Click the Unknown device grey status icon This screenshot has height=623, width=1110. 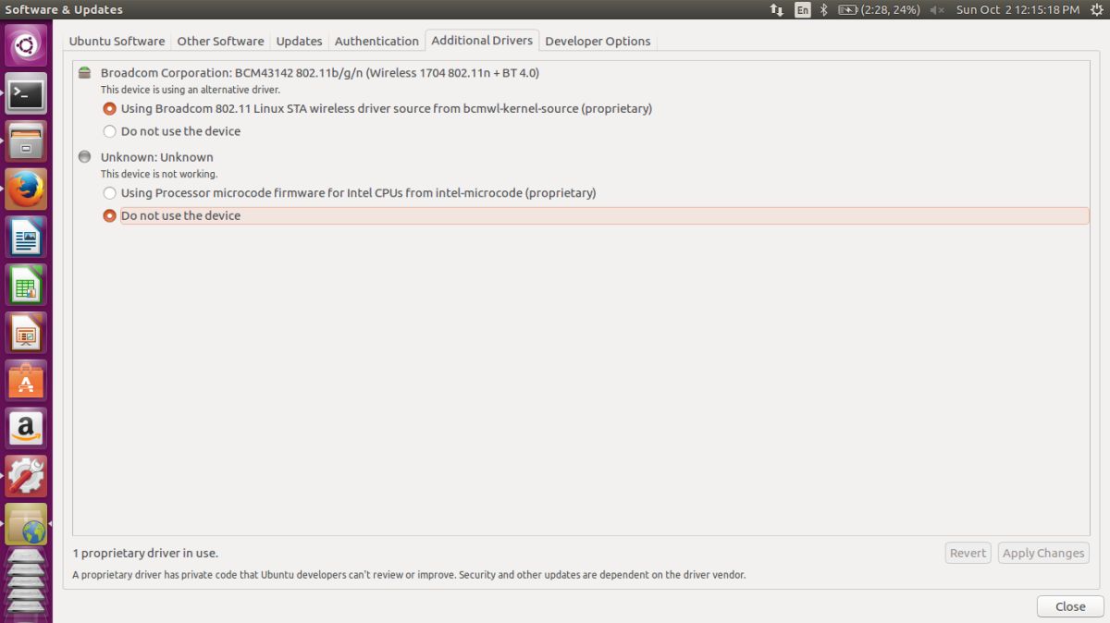(85, 157)
